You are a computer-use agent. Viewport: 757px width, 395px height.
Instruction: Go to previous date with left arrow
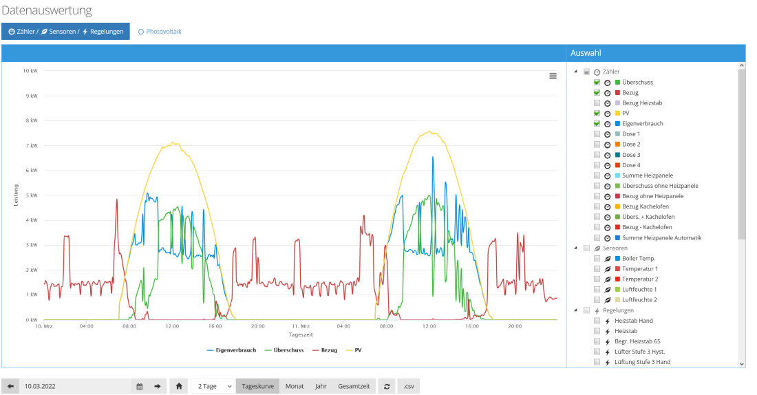[x=10, y=387]
